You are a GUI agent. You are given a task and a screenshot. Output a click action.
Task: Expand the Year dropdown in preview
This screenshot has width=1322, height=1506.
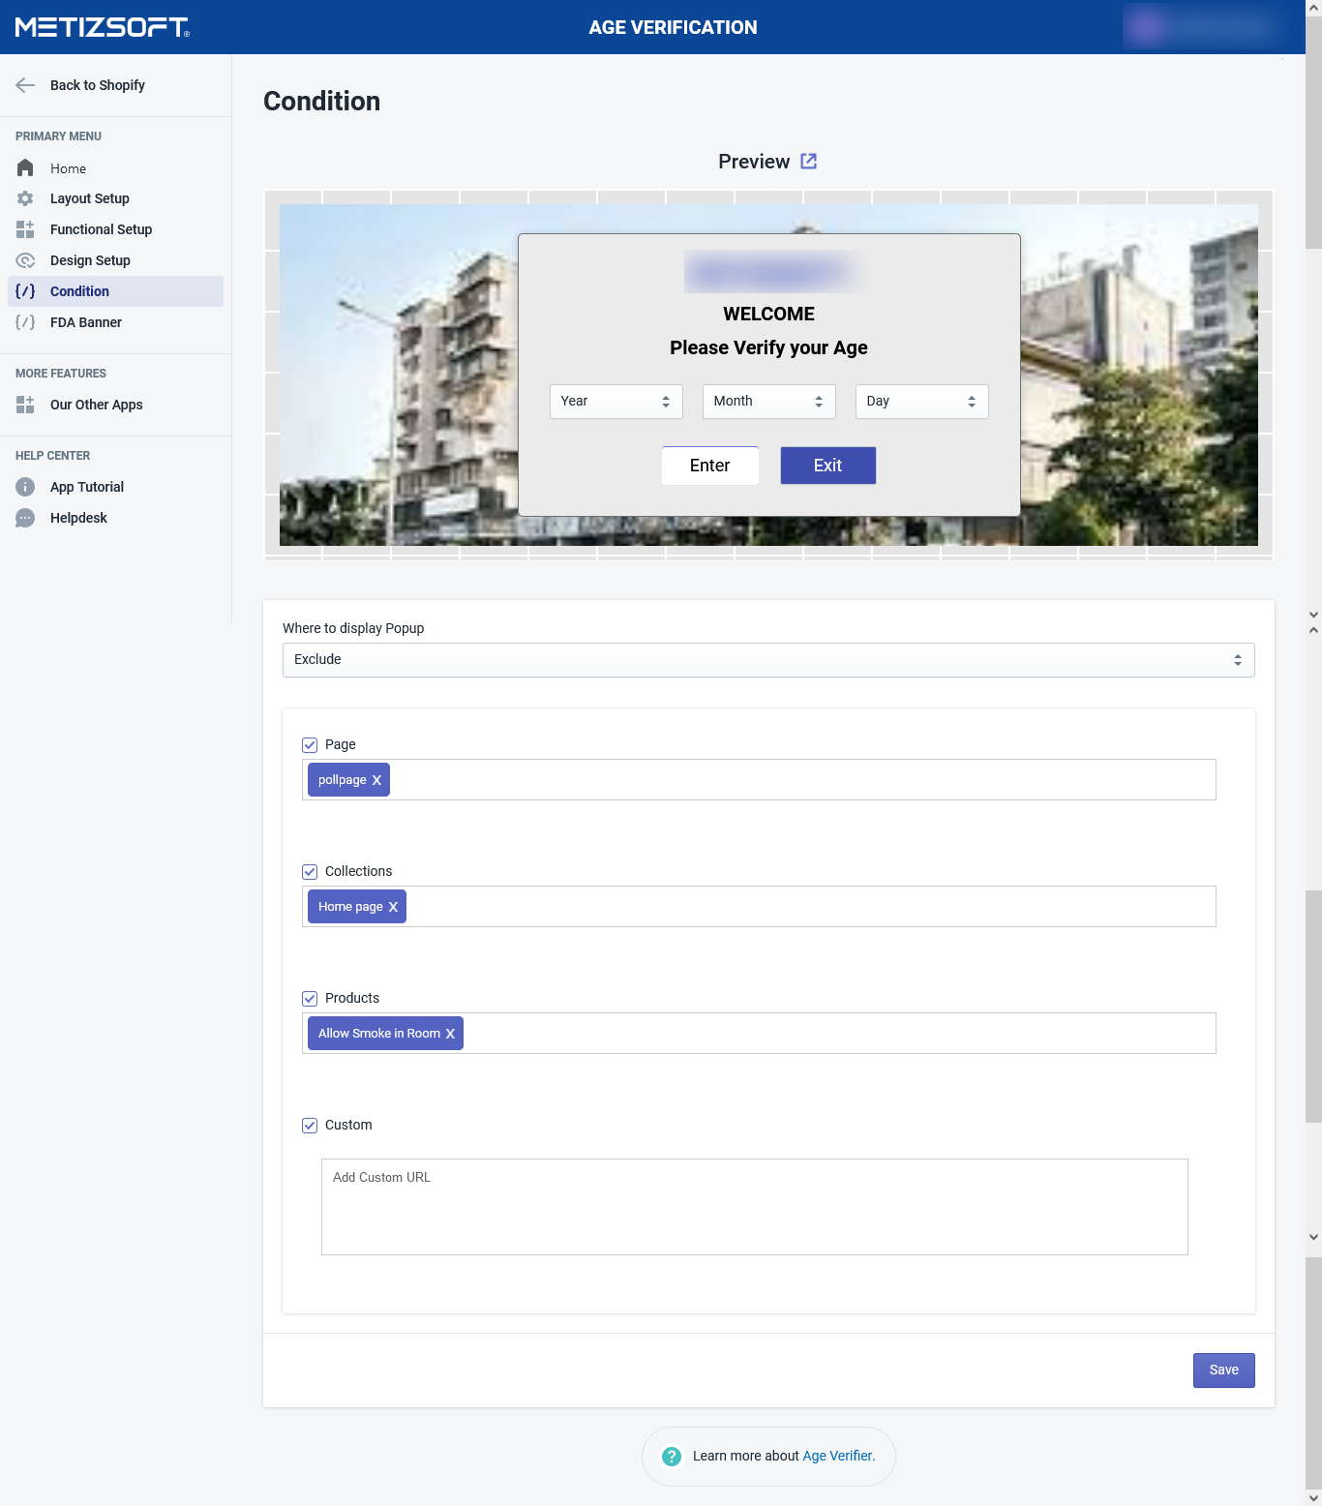click(x=616, y=402)
